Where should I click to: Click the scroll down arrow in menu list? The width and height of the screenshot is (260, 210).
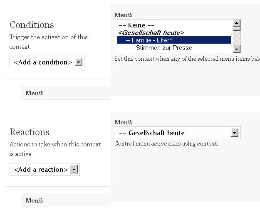[x=237, y=49]
